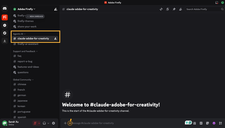Open the sticker picker icon
225x128 pixels.
coord(208,123)
